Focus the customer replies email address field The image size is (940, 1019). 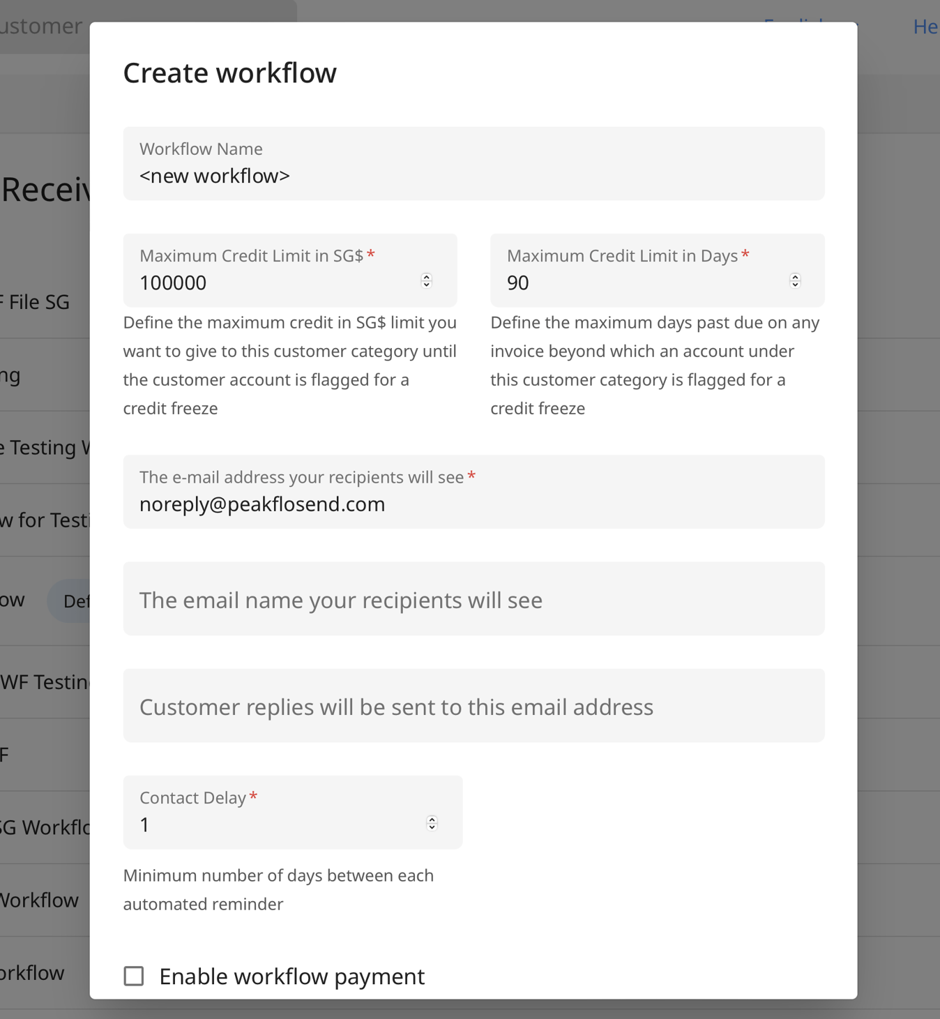click(x=473, y=706)
